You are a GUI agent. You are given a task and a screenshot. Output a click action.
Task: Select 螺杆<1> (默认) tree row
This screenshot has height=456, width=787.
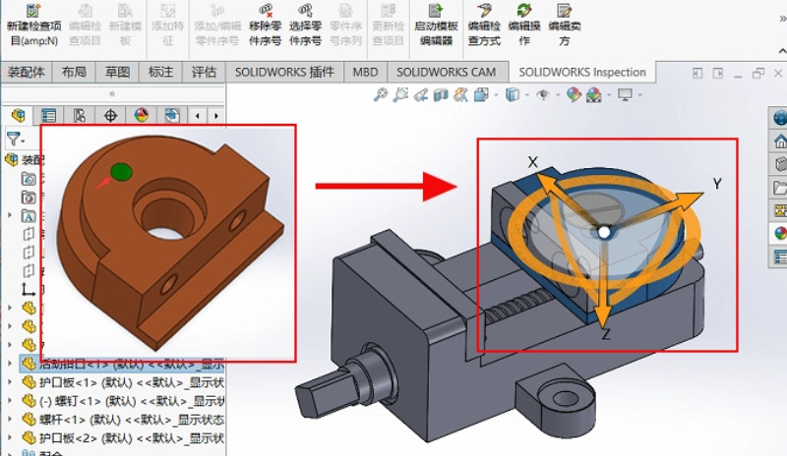[122, 420]
